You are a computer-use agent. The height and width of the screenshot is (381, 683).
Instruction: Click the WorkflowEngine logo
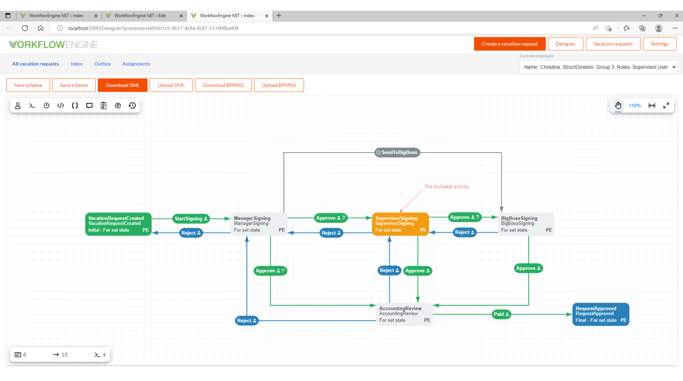53,44
